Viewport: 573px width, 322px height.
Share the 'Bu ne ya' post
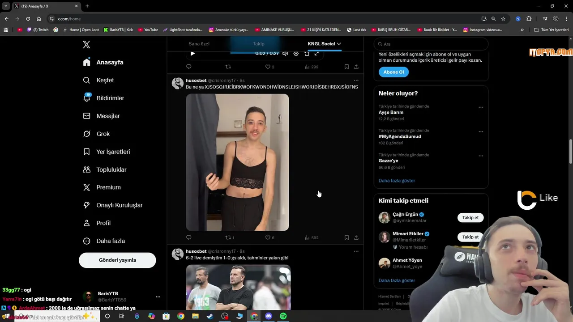tap(356, 237)
